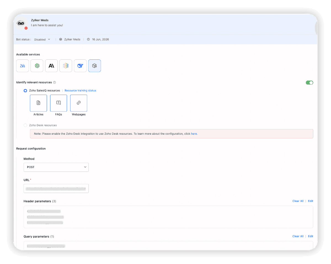Image resolution: width=331 pixels, height=264 pixels.
Task: Click the bot avatar icon
Action: tap(22, 24)
